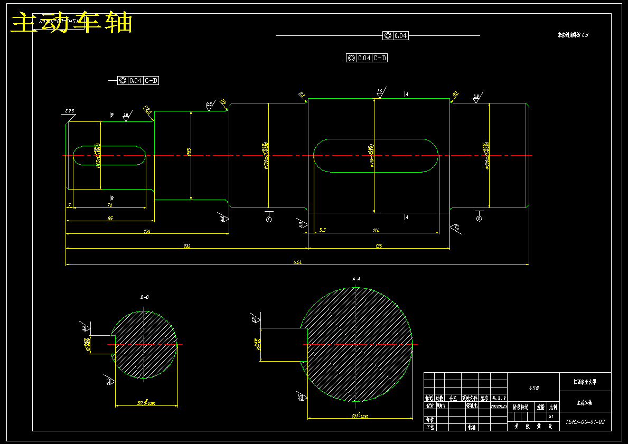This screenshot has width=628, height=444.
Task: Select the 70 keyway length dimension
Action: [x=110, y=205]
